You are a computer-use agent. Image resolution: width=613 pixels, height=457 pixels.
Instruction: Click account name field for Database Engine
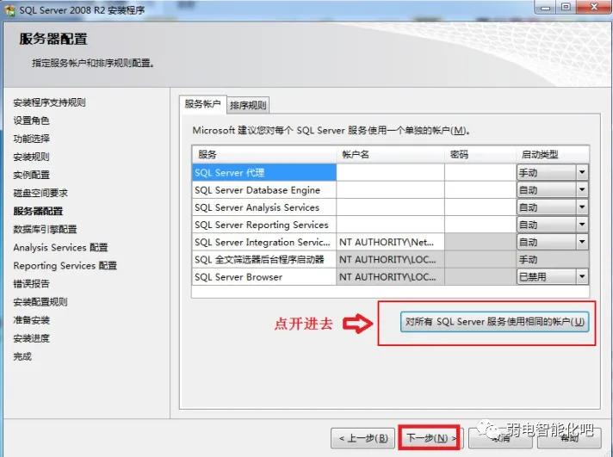pyautogui.click(x=390, y=190)
